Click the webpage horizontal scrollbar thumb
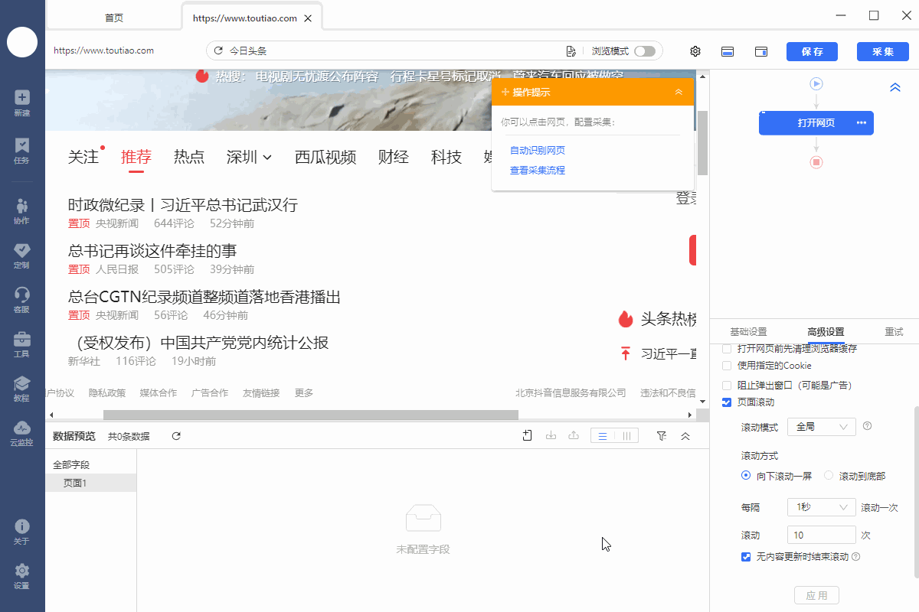Viewport: 919px width, 612px height. pyautogui.click(x=311, y=415)
